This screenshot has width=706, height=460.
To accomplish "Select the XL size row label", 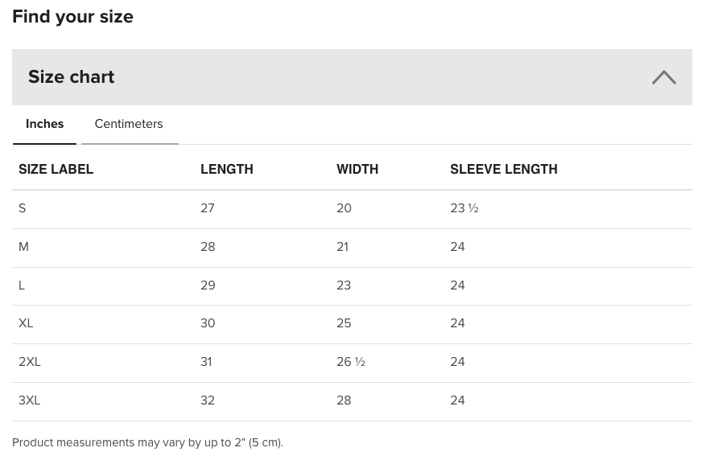I will pos(26,323).
